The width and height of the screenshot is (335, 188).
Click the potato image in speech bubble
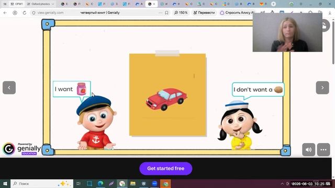pyautogui.click(x=278, y=89)
